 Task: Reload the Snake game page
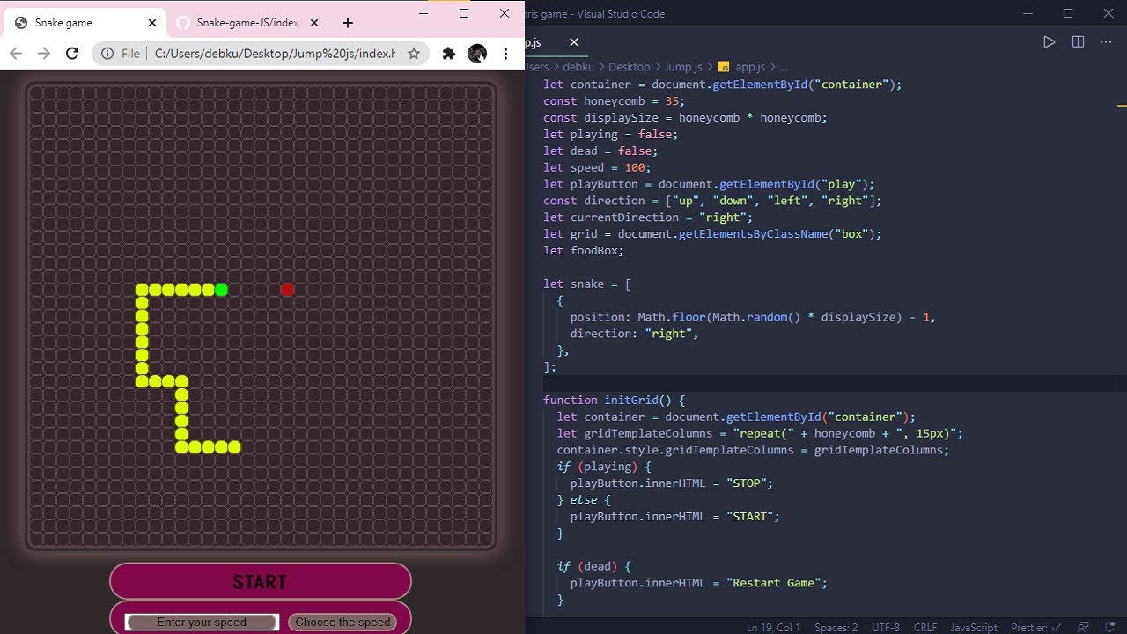pos(72,54)
